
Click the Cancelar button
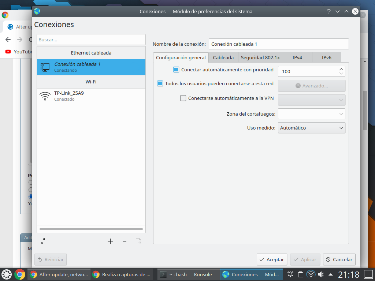tap(339, 259)
